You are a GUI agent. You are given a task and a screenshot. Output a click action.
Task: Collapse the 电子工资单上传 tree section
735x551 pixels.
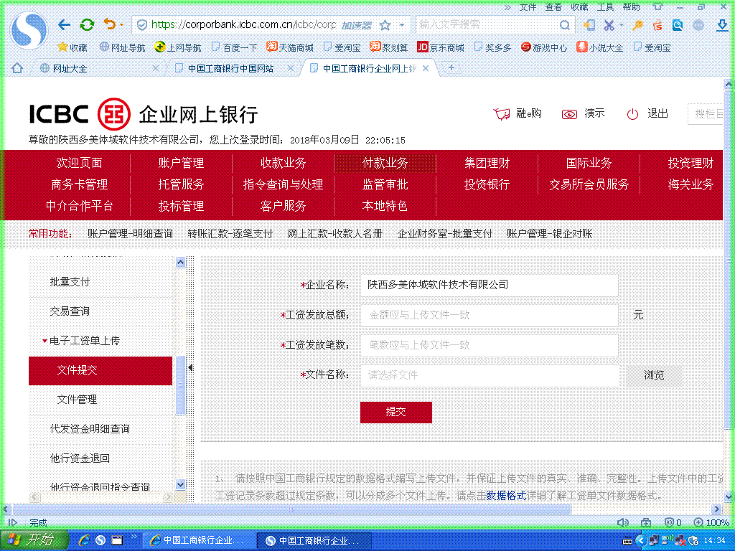(x=45, y=341)
